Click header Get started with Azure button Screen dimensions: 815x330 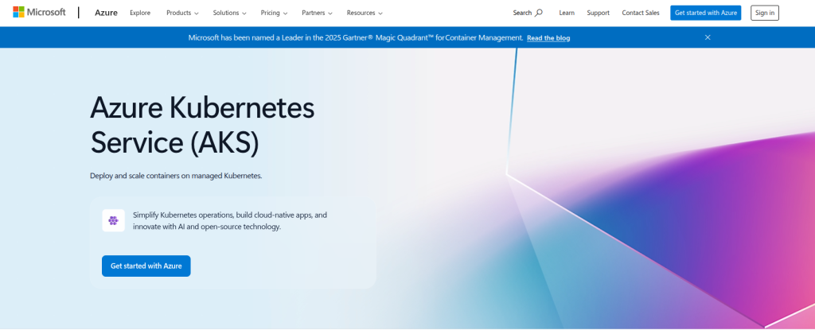[x=705, y=13]
